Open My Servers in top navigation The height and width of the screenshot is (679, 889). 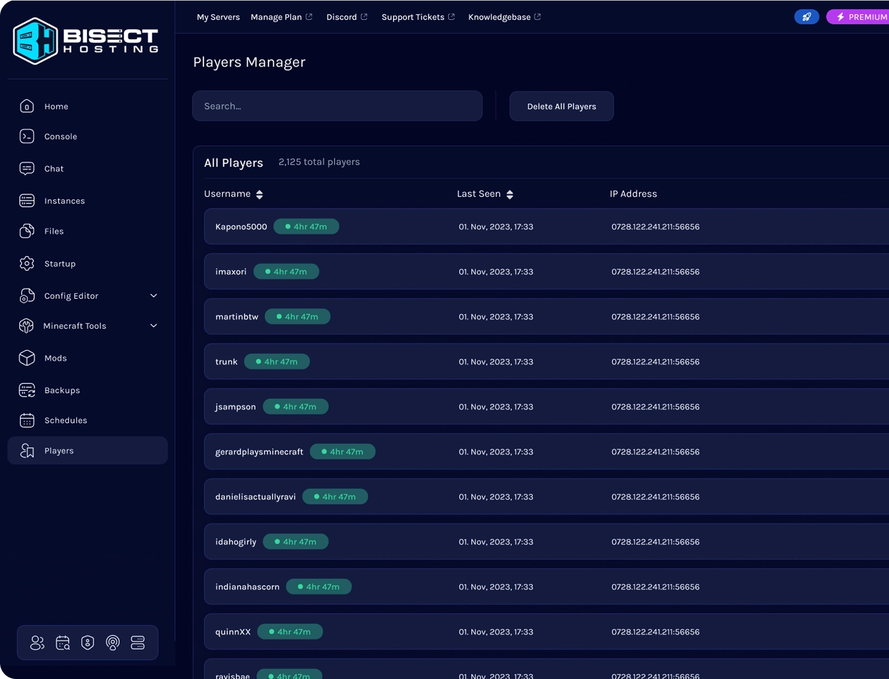point(218,17)
